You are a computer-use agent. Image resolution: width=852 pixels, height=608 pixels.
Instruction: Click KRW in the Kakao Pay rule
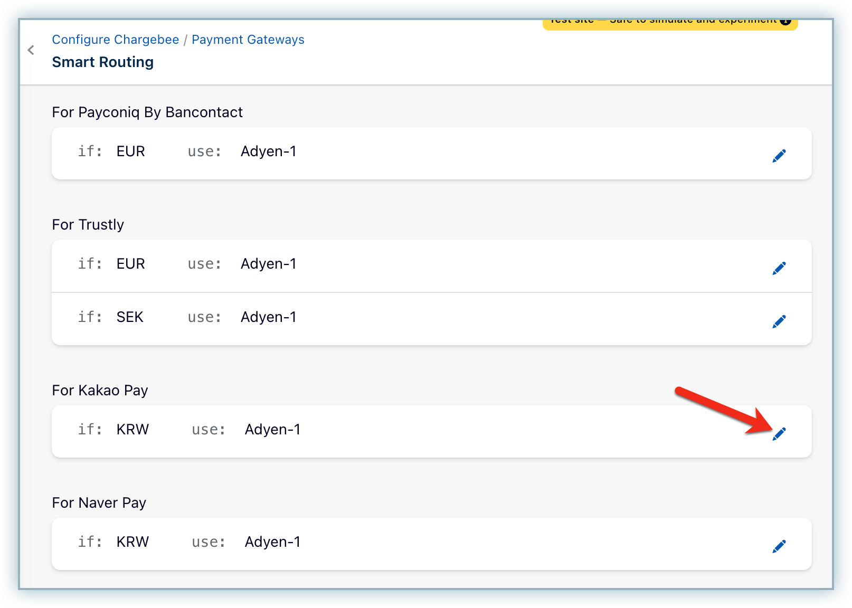133,430
